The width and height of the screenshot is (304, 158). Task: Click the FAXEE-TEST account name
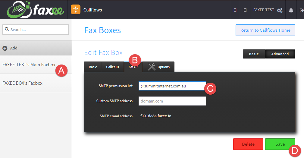[x=264, y=10]
